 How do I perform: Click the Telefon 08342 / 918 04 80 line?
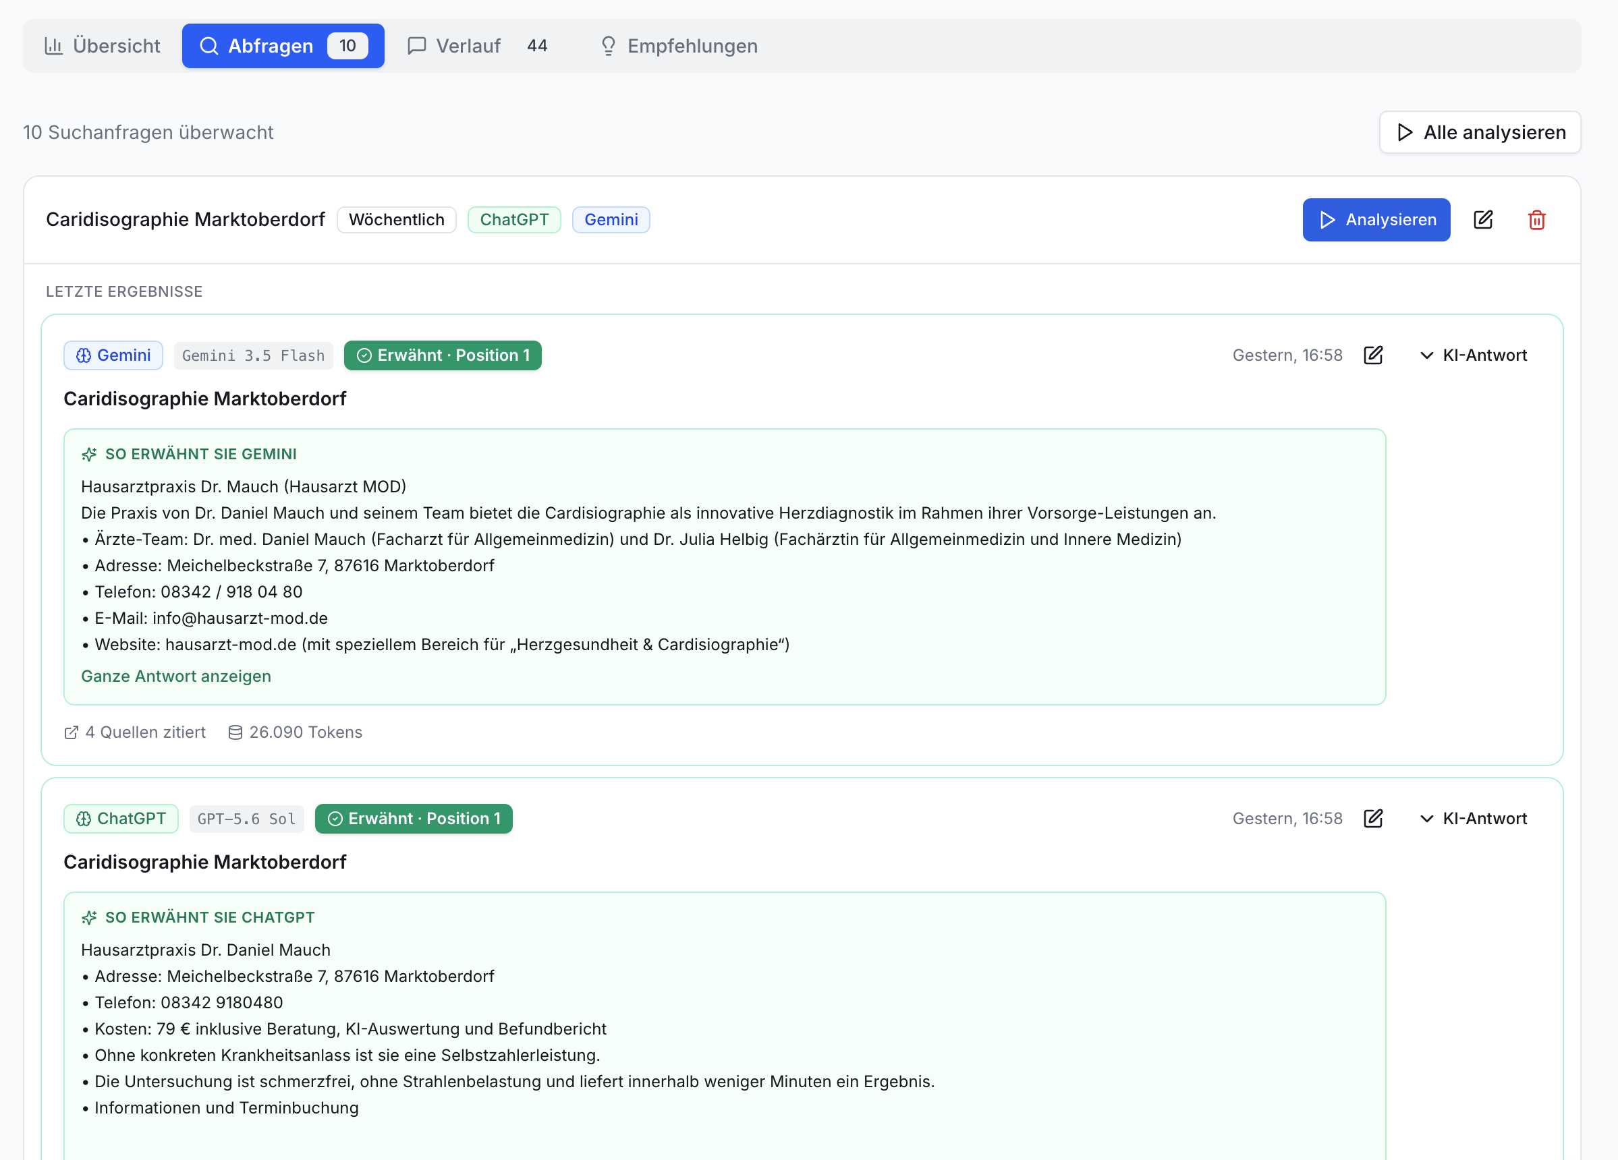pyautogui.click(x=192, y=593)
